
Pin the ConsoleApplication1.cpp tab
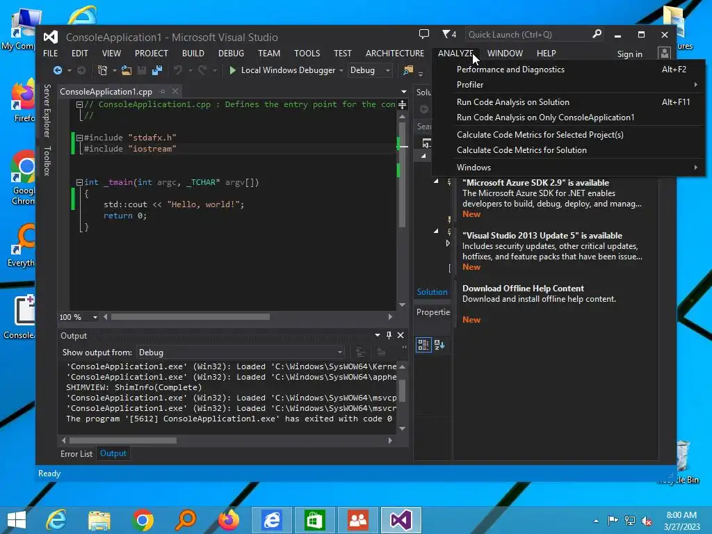(x=162, y=91)
